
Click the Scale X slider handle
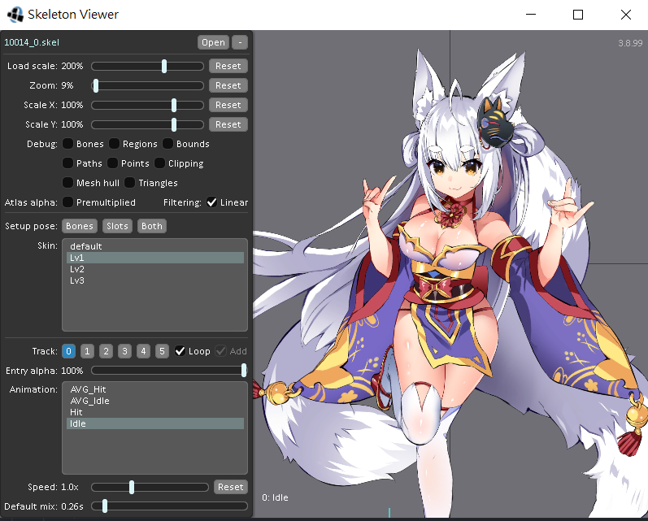coord(174,105)
